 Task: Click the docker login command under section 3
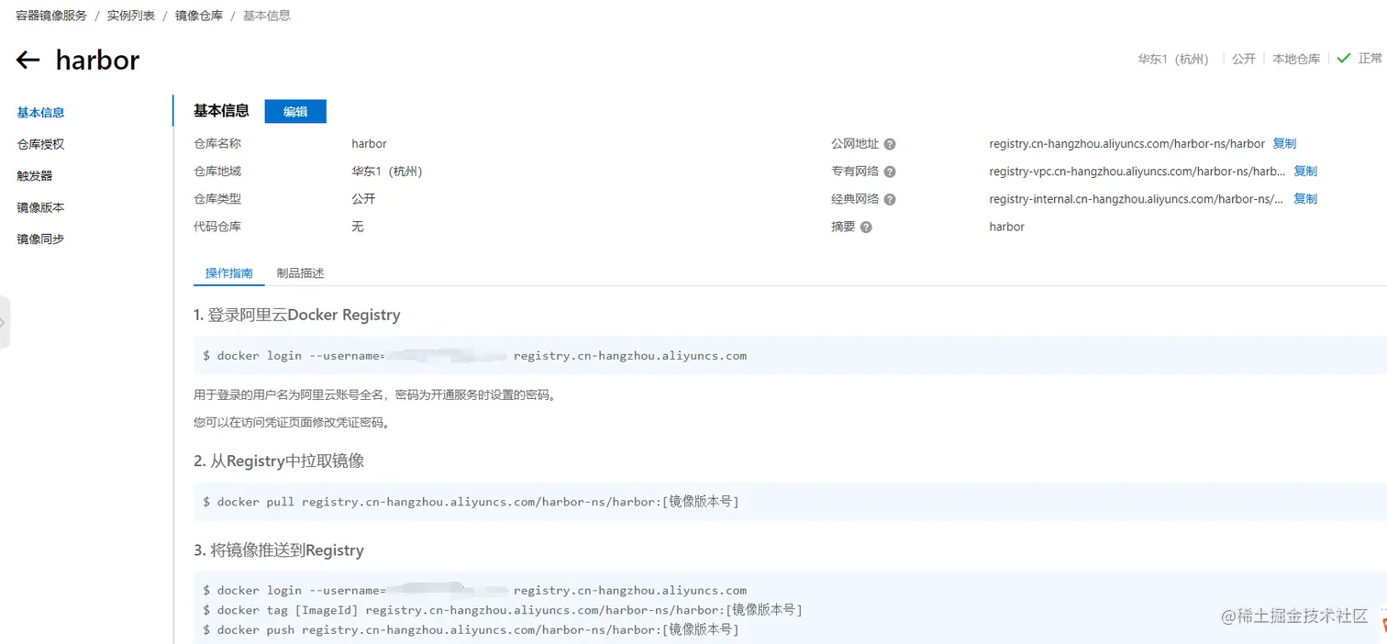(474, 591)
